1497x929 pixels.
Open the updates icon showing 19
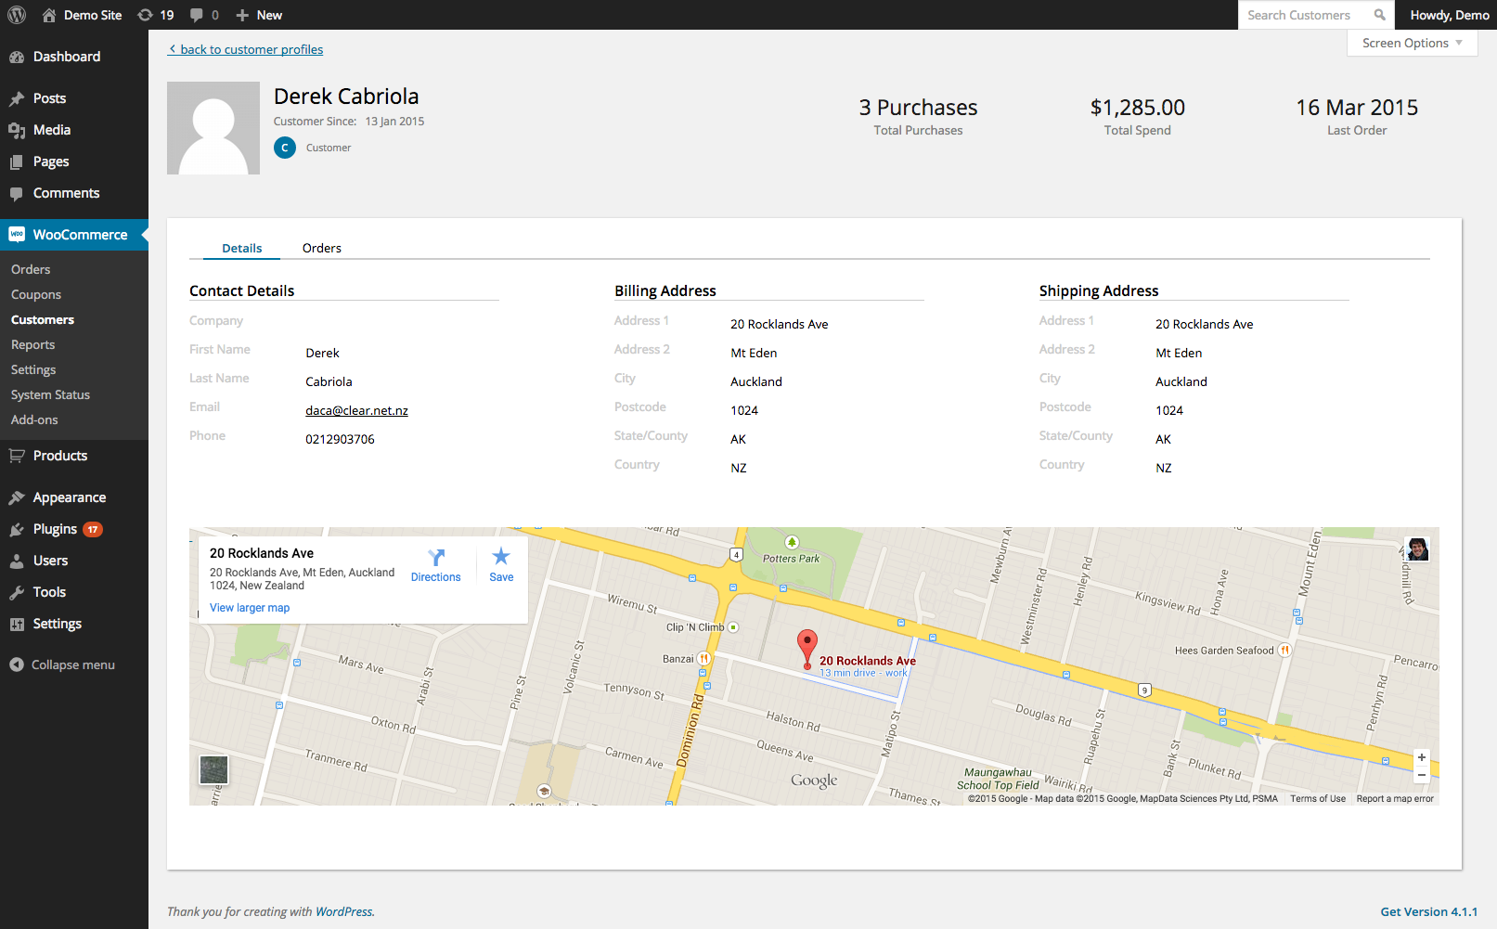145,15
